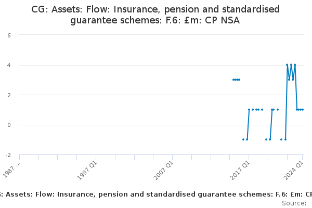Screen dimensions: 312x208
Task: Click the chart title text
Action: 155,15
